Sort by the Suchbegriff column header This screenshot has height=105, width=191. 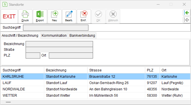(22, 70)
